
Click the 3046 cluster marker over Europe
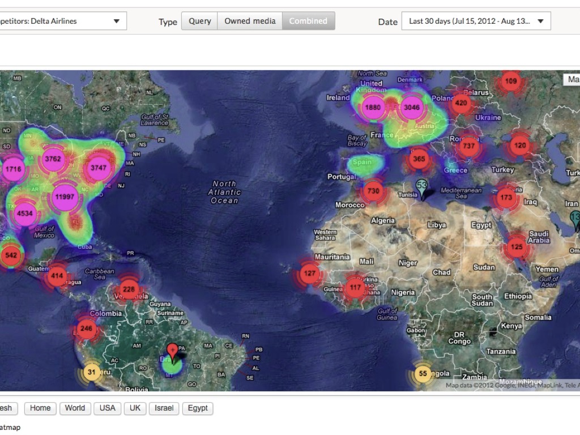412,107
